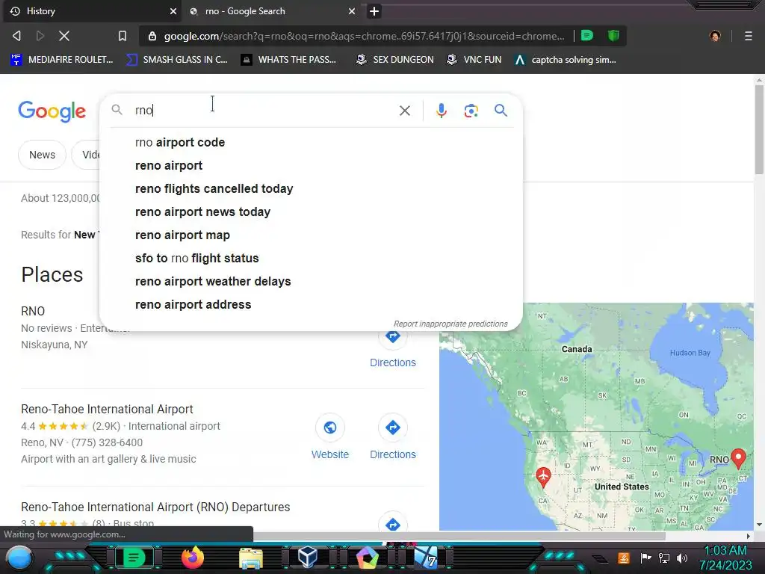The height and width of the screenshot is (574, 765).
Task: Click the URL in the address bar
Action: click(x=364, y=36)
